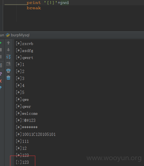
Task: Toggle the soft-wrap lines icon
Action: point(8,57)
